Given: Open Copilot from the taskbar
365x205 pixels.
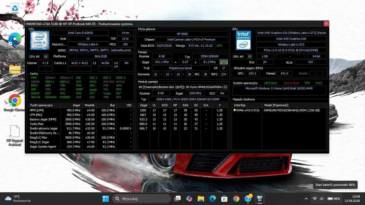Looking at the screenshot, I should tap(189, 199).
